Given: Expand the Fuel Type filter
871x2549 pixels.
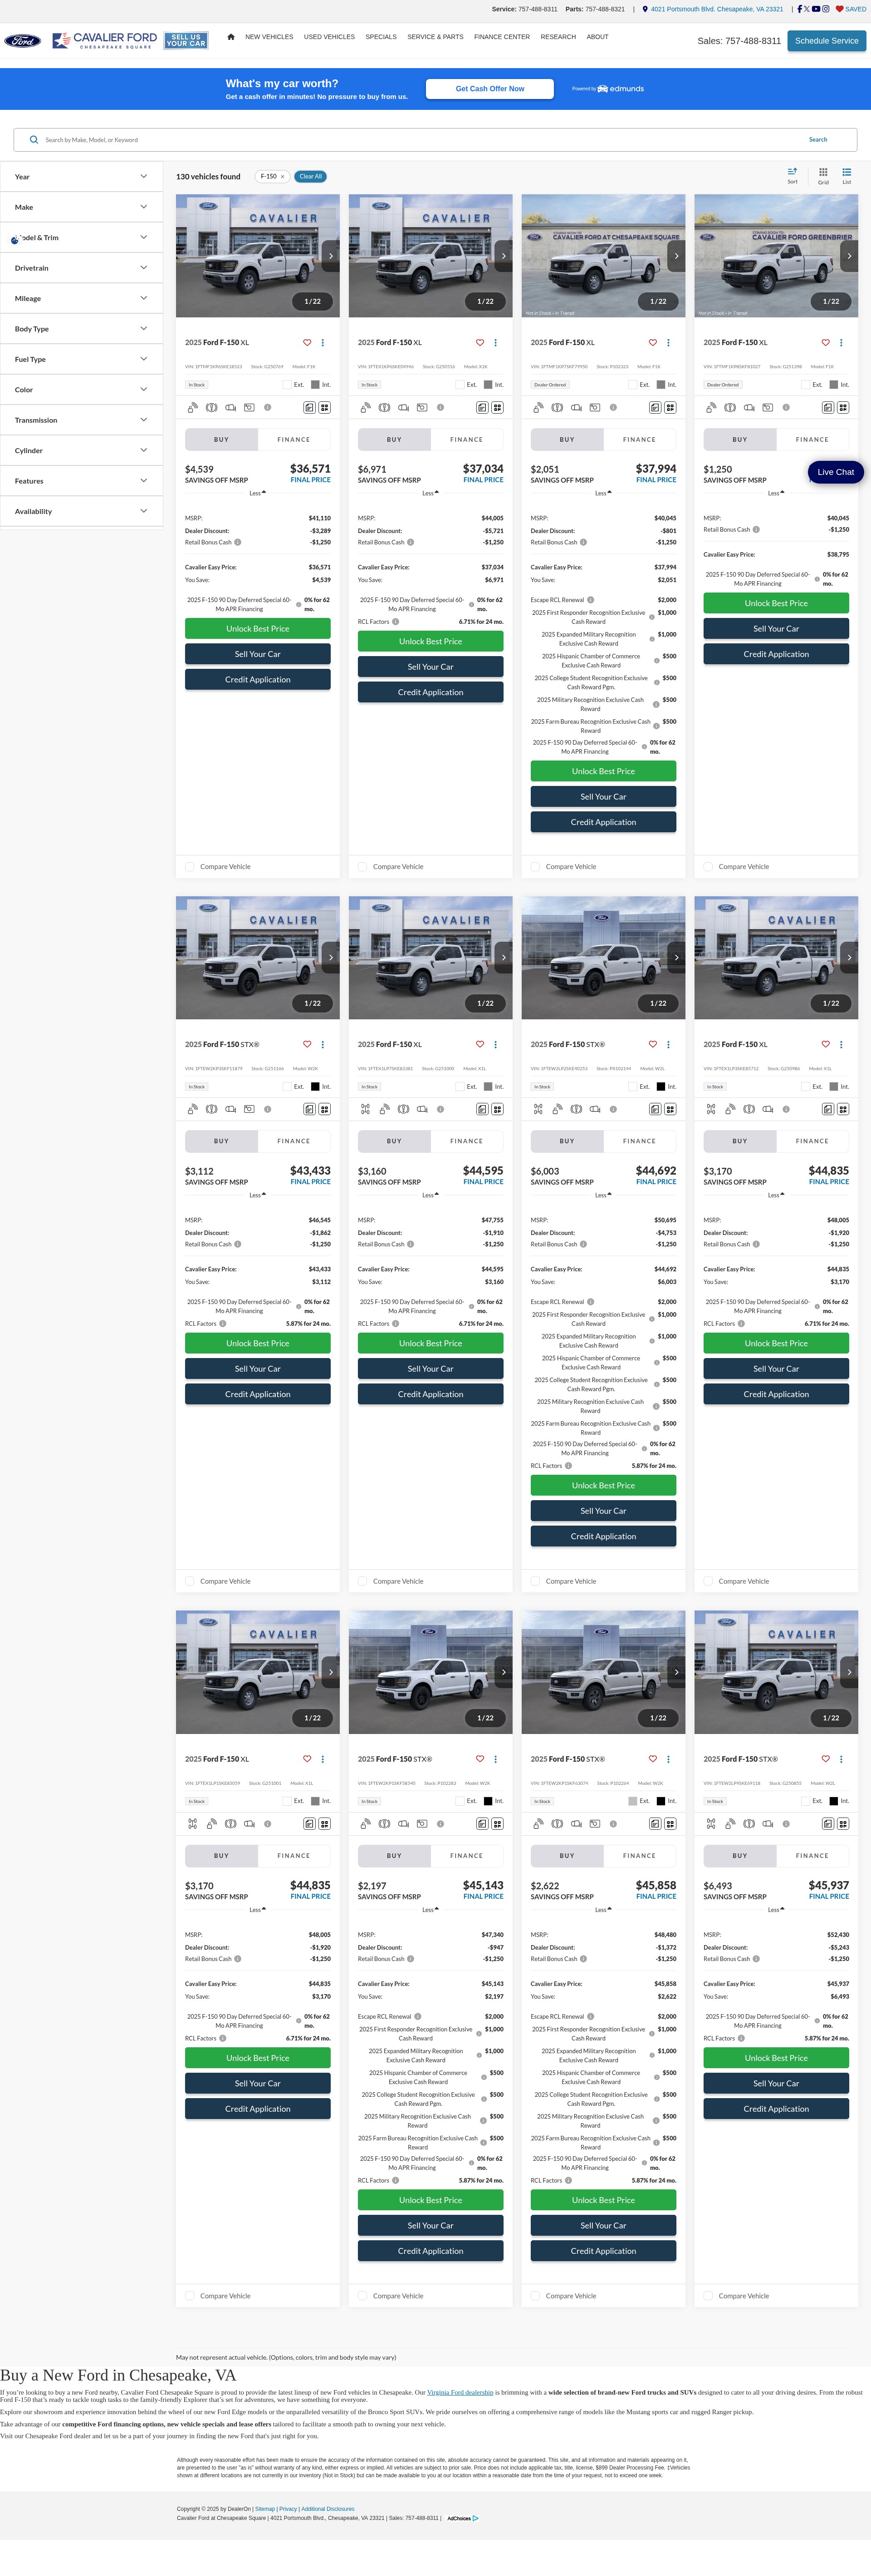Looking at the screenshot, I should click(x=81, y=359).
